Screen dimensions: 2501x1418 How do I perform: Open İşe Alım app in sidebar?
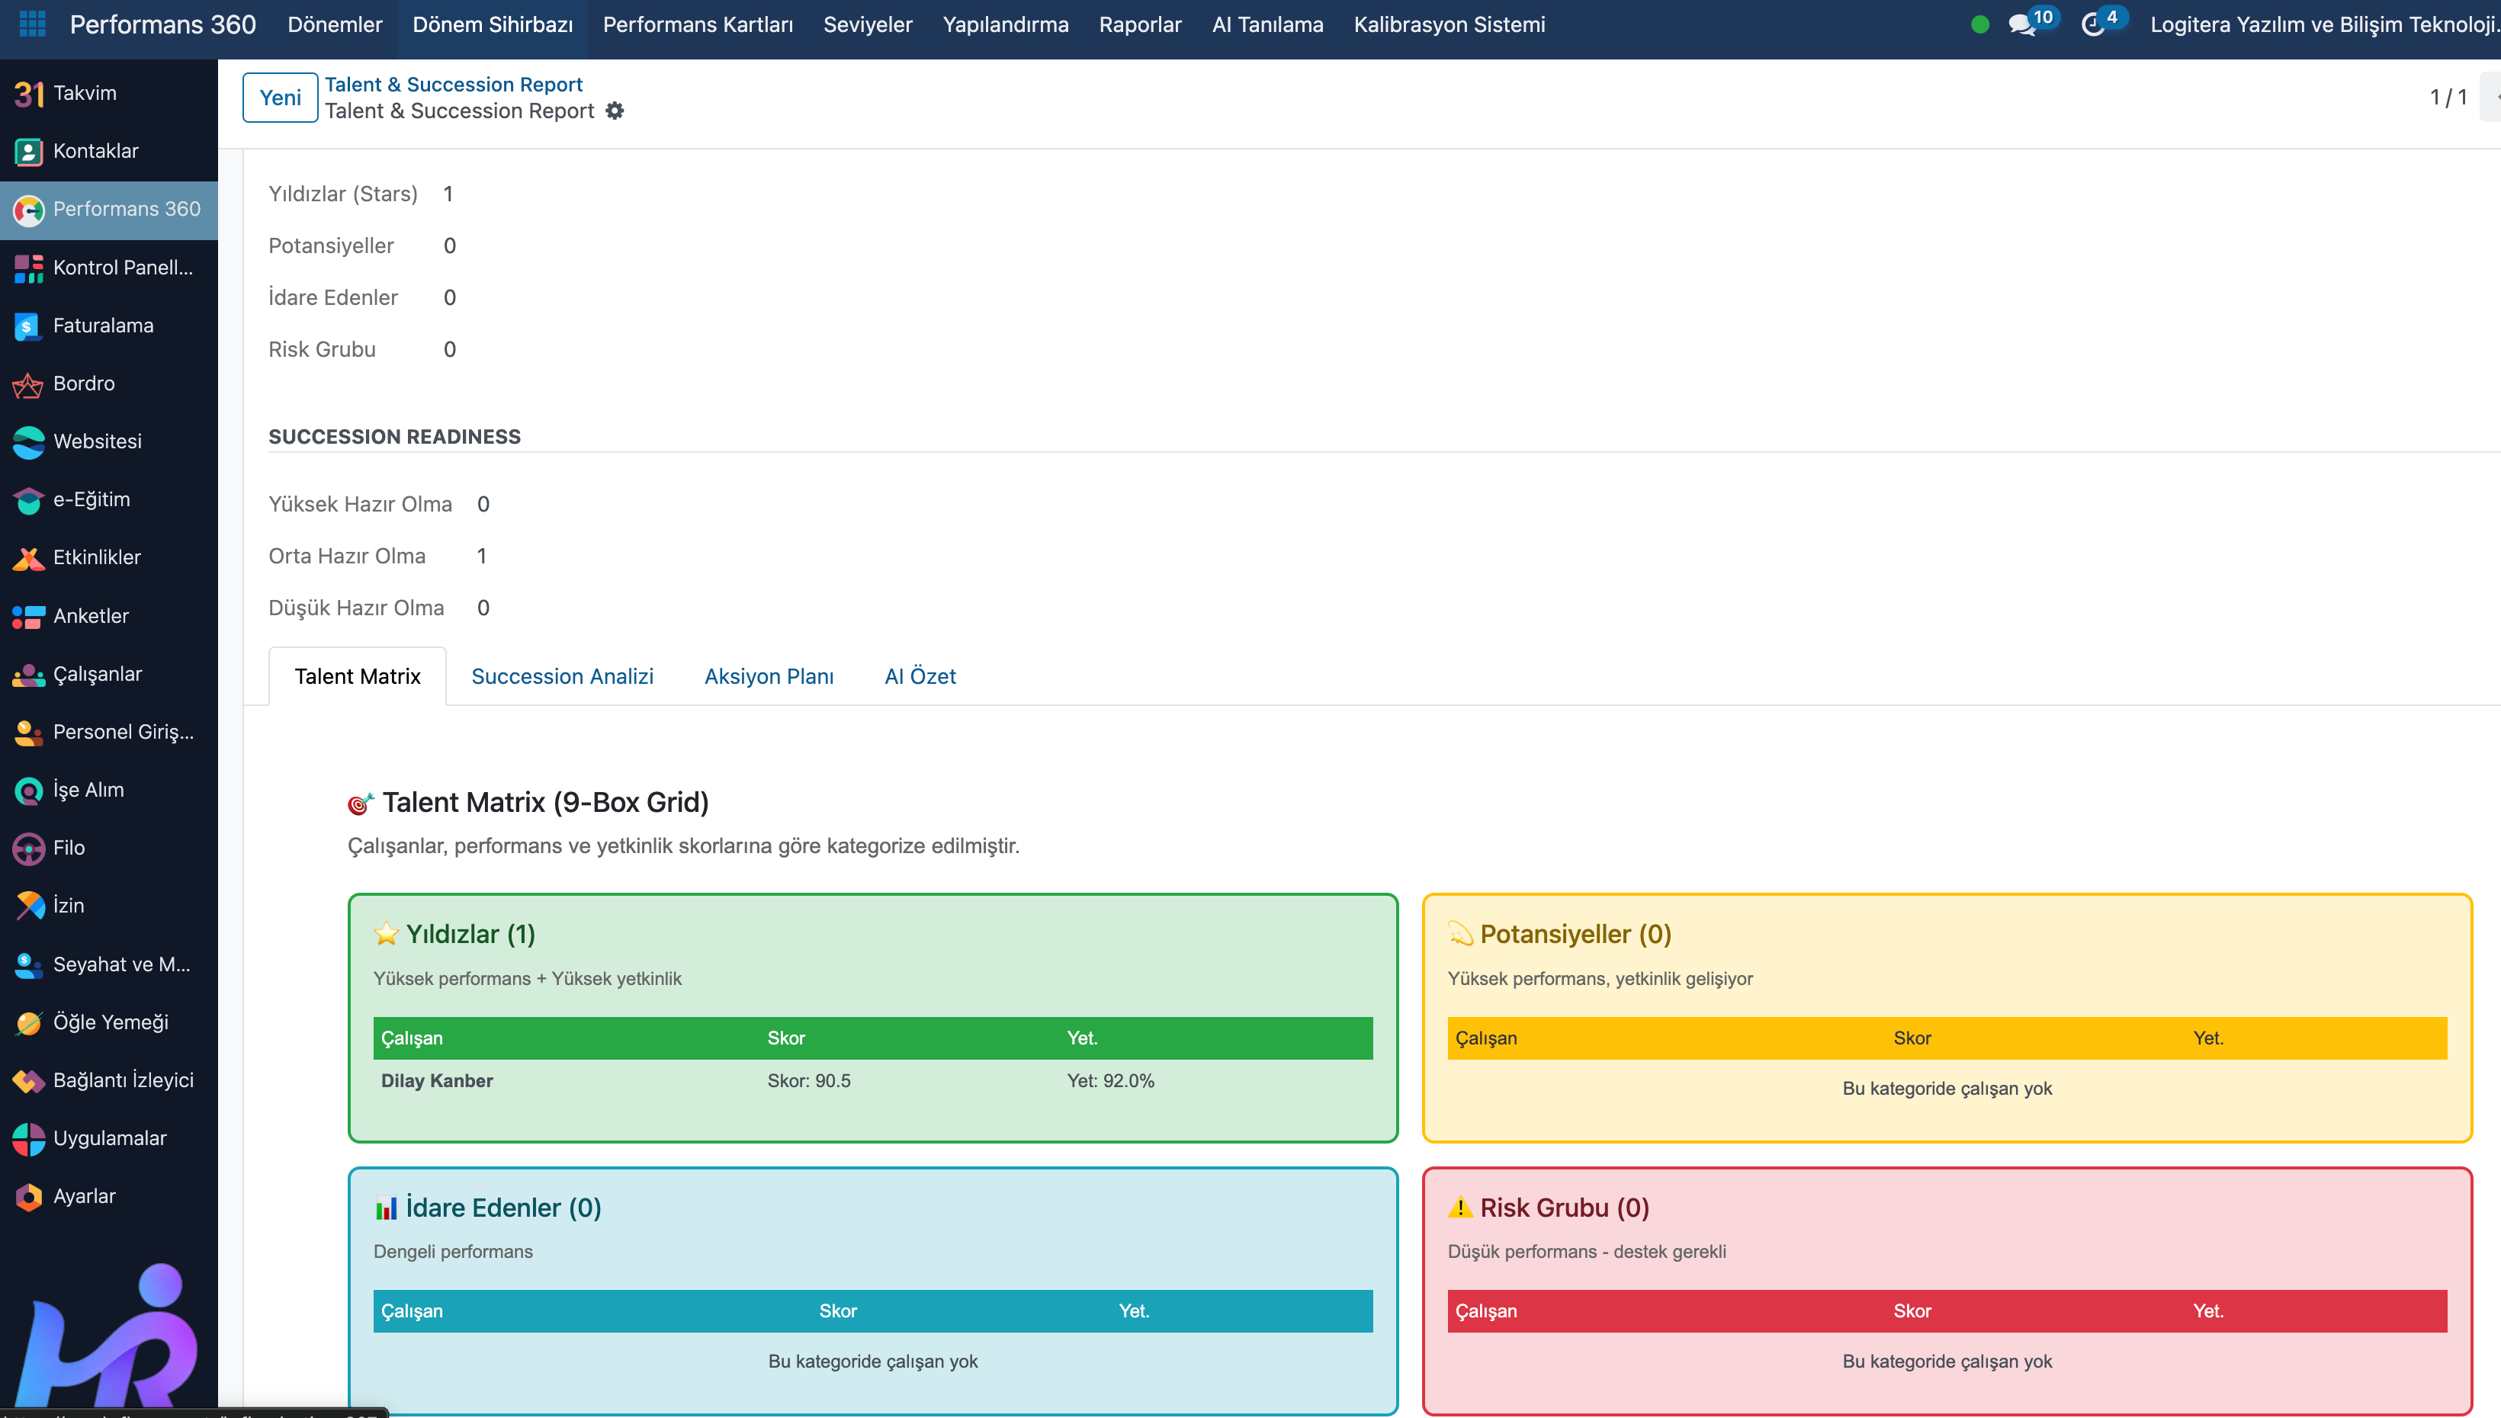109,790
